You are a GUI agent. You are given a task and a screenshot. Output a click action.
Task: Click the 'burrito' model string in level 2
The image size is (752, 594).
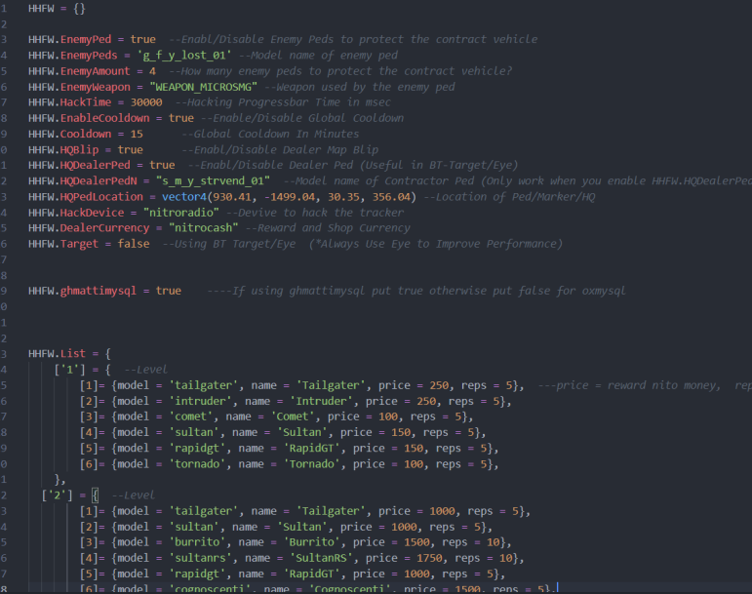(197, 541)
